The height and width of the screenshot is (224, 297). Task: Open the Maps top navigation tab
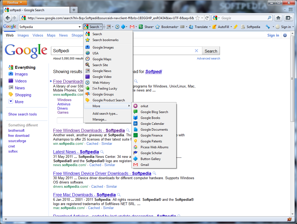coord(51,35)
